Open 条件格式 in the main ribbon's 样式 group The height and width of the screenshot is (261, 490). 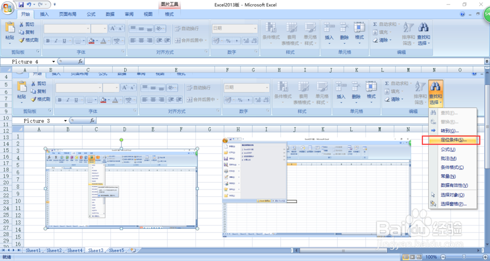[271, 34]
